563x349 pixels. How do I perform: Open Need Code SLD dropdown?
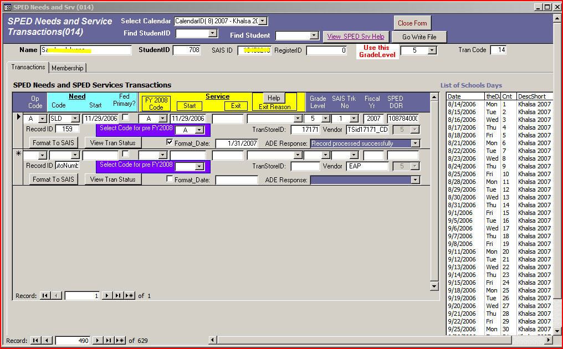[75, 118]
